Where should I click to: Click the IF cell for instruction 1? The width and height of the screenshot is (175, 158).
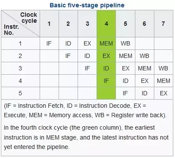click(49, 43)
